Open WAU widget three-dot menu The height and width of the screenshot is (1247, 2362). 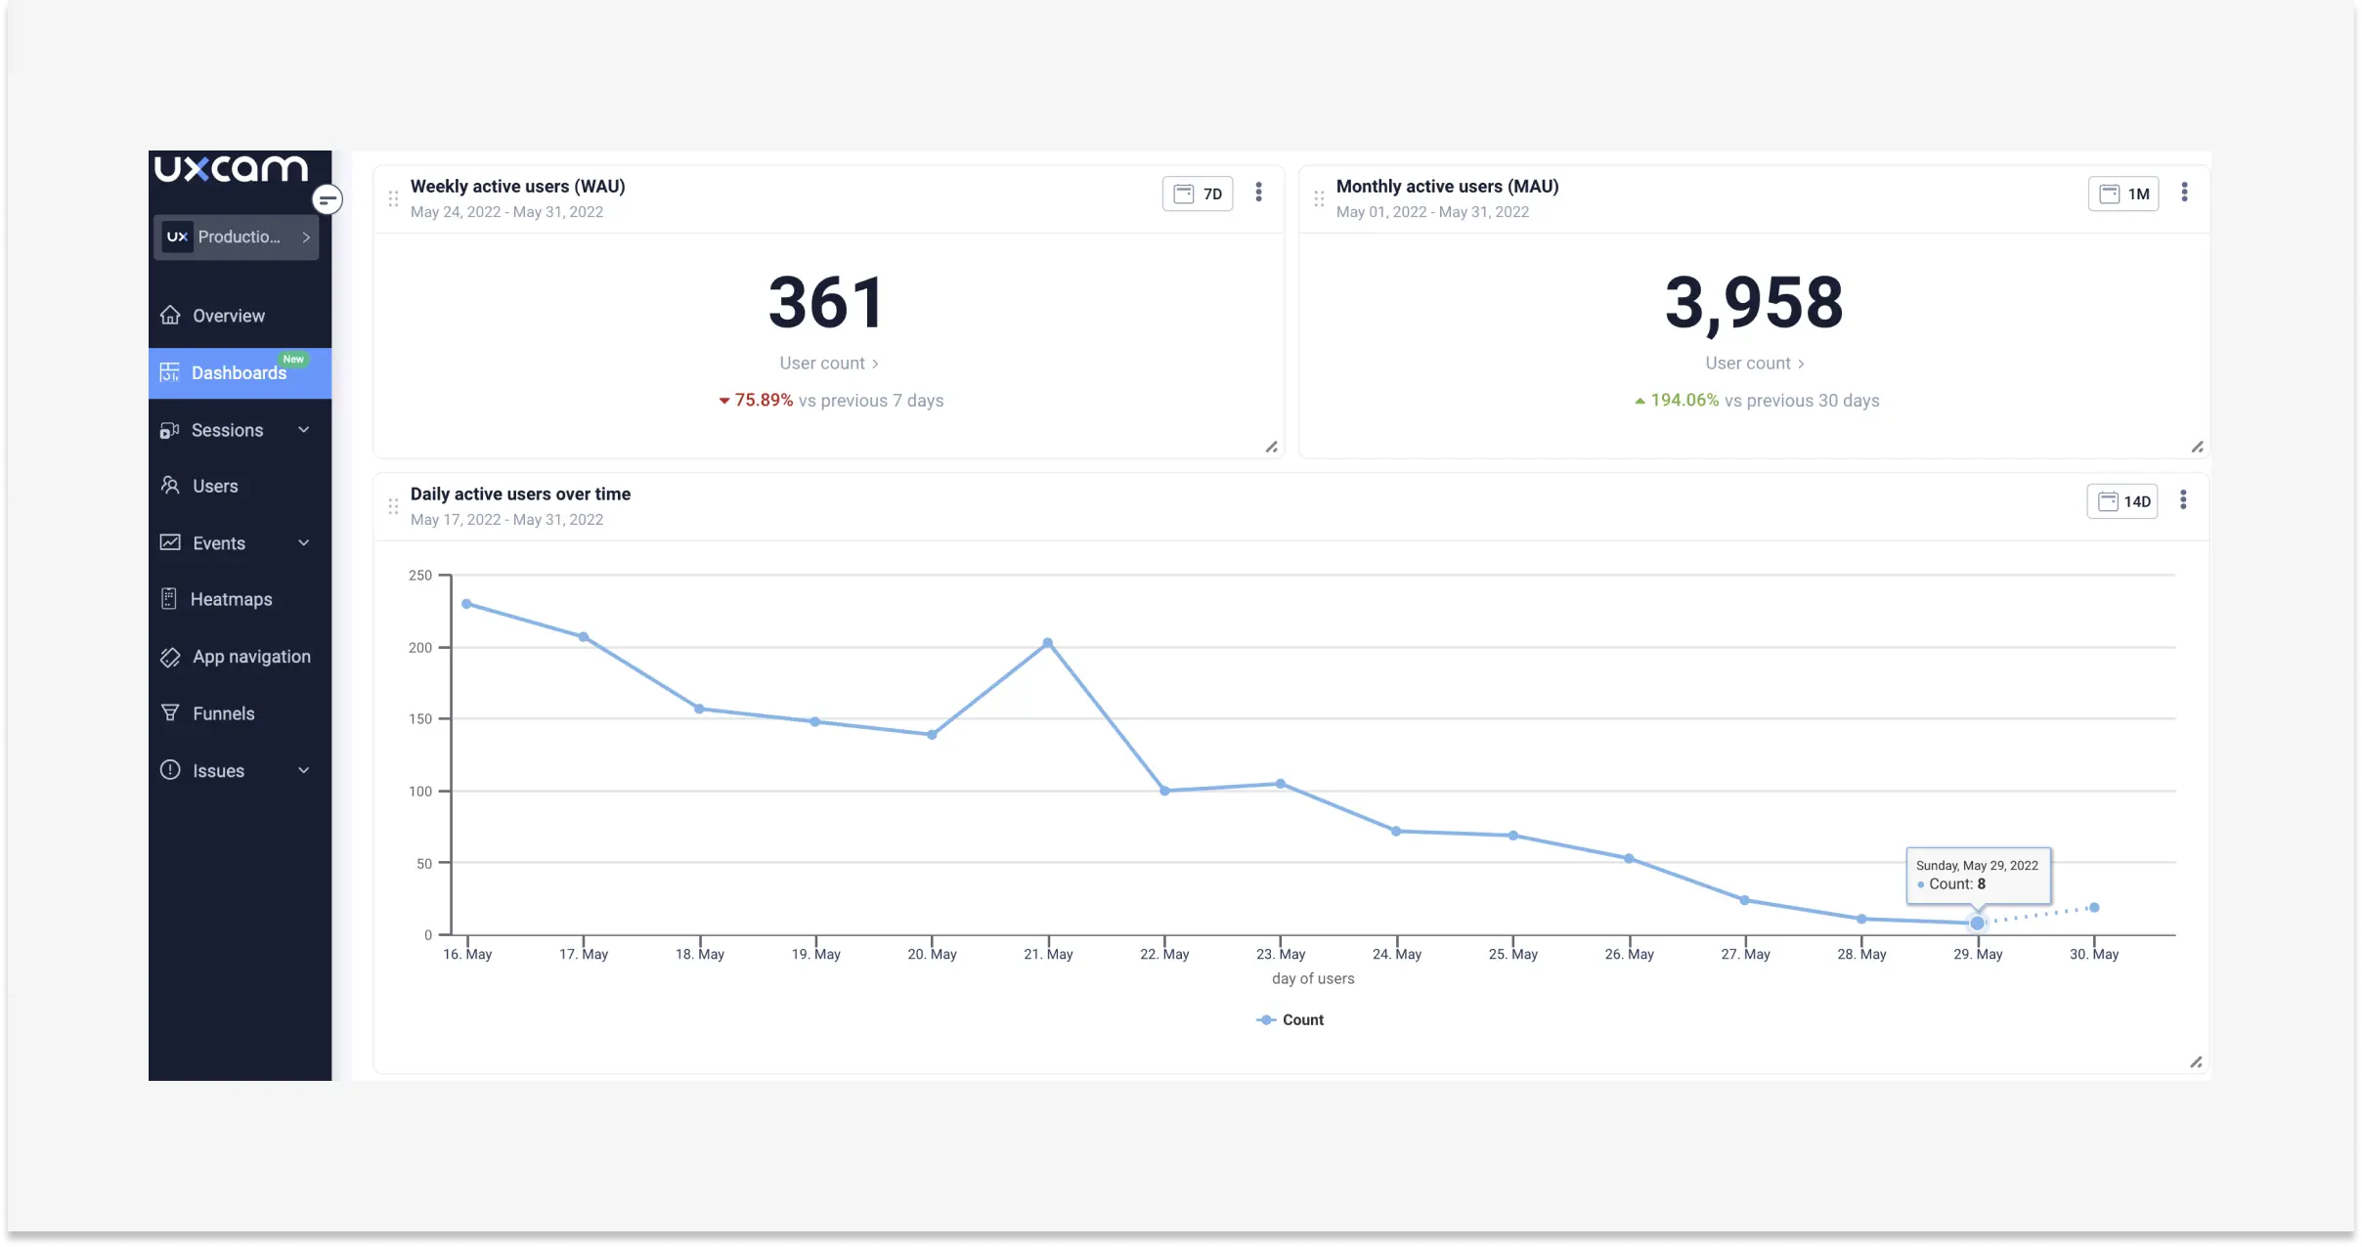tap(1258, 193)
